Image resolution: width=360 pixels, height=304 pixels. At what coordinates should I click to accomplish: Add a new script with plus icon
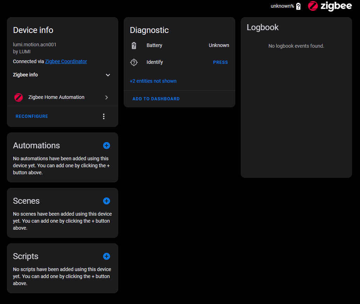point(107,256)
